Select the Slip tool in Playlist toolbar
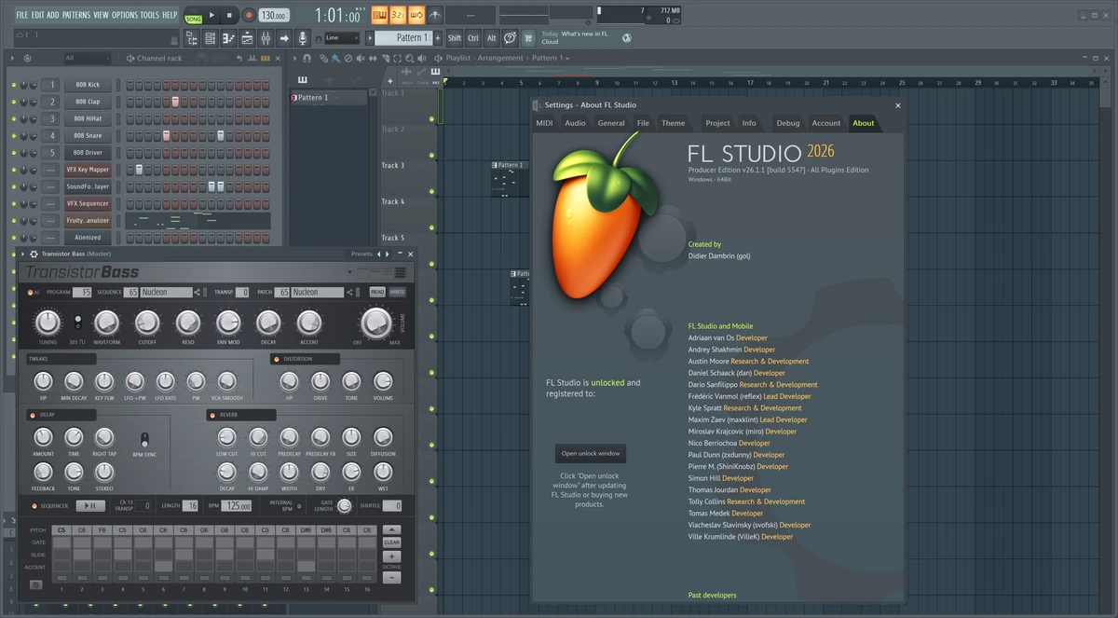Screen dimensions: 1118x618 pos(373,58)
